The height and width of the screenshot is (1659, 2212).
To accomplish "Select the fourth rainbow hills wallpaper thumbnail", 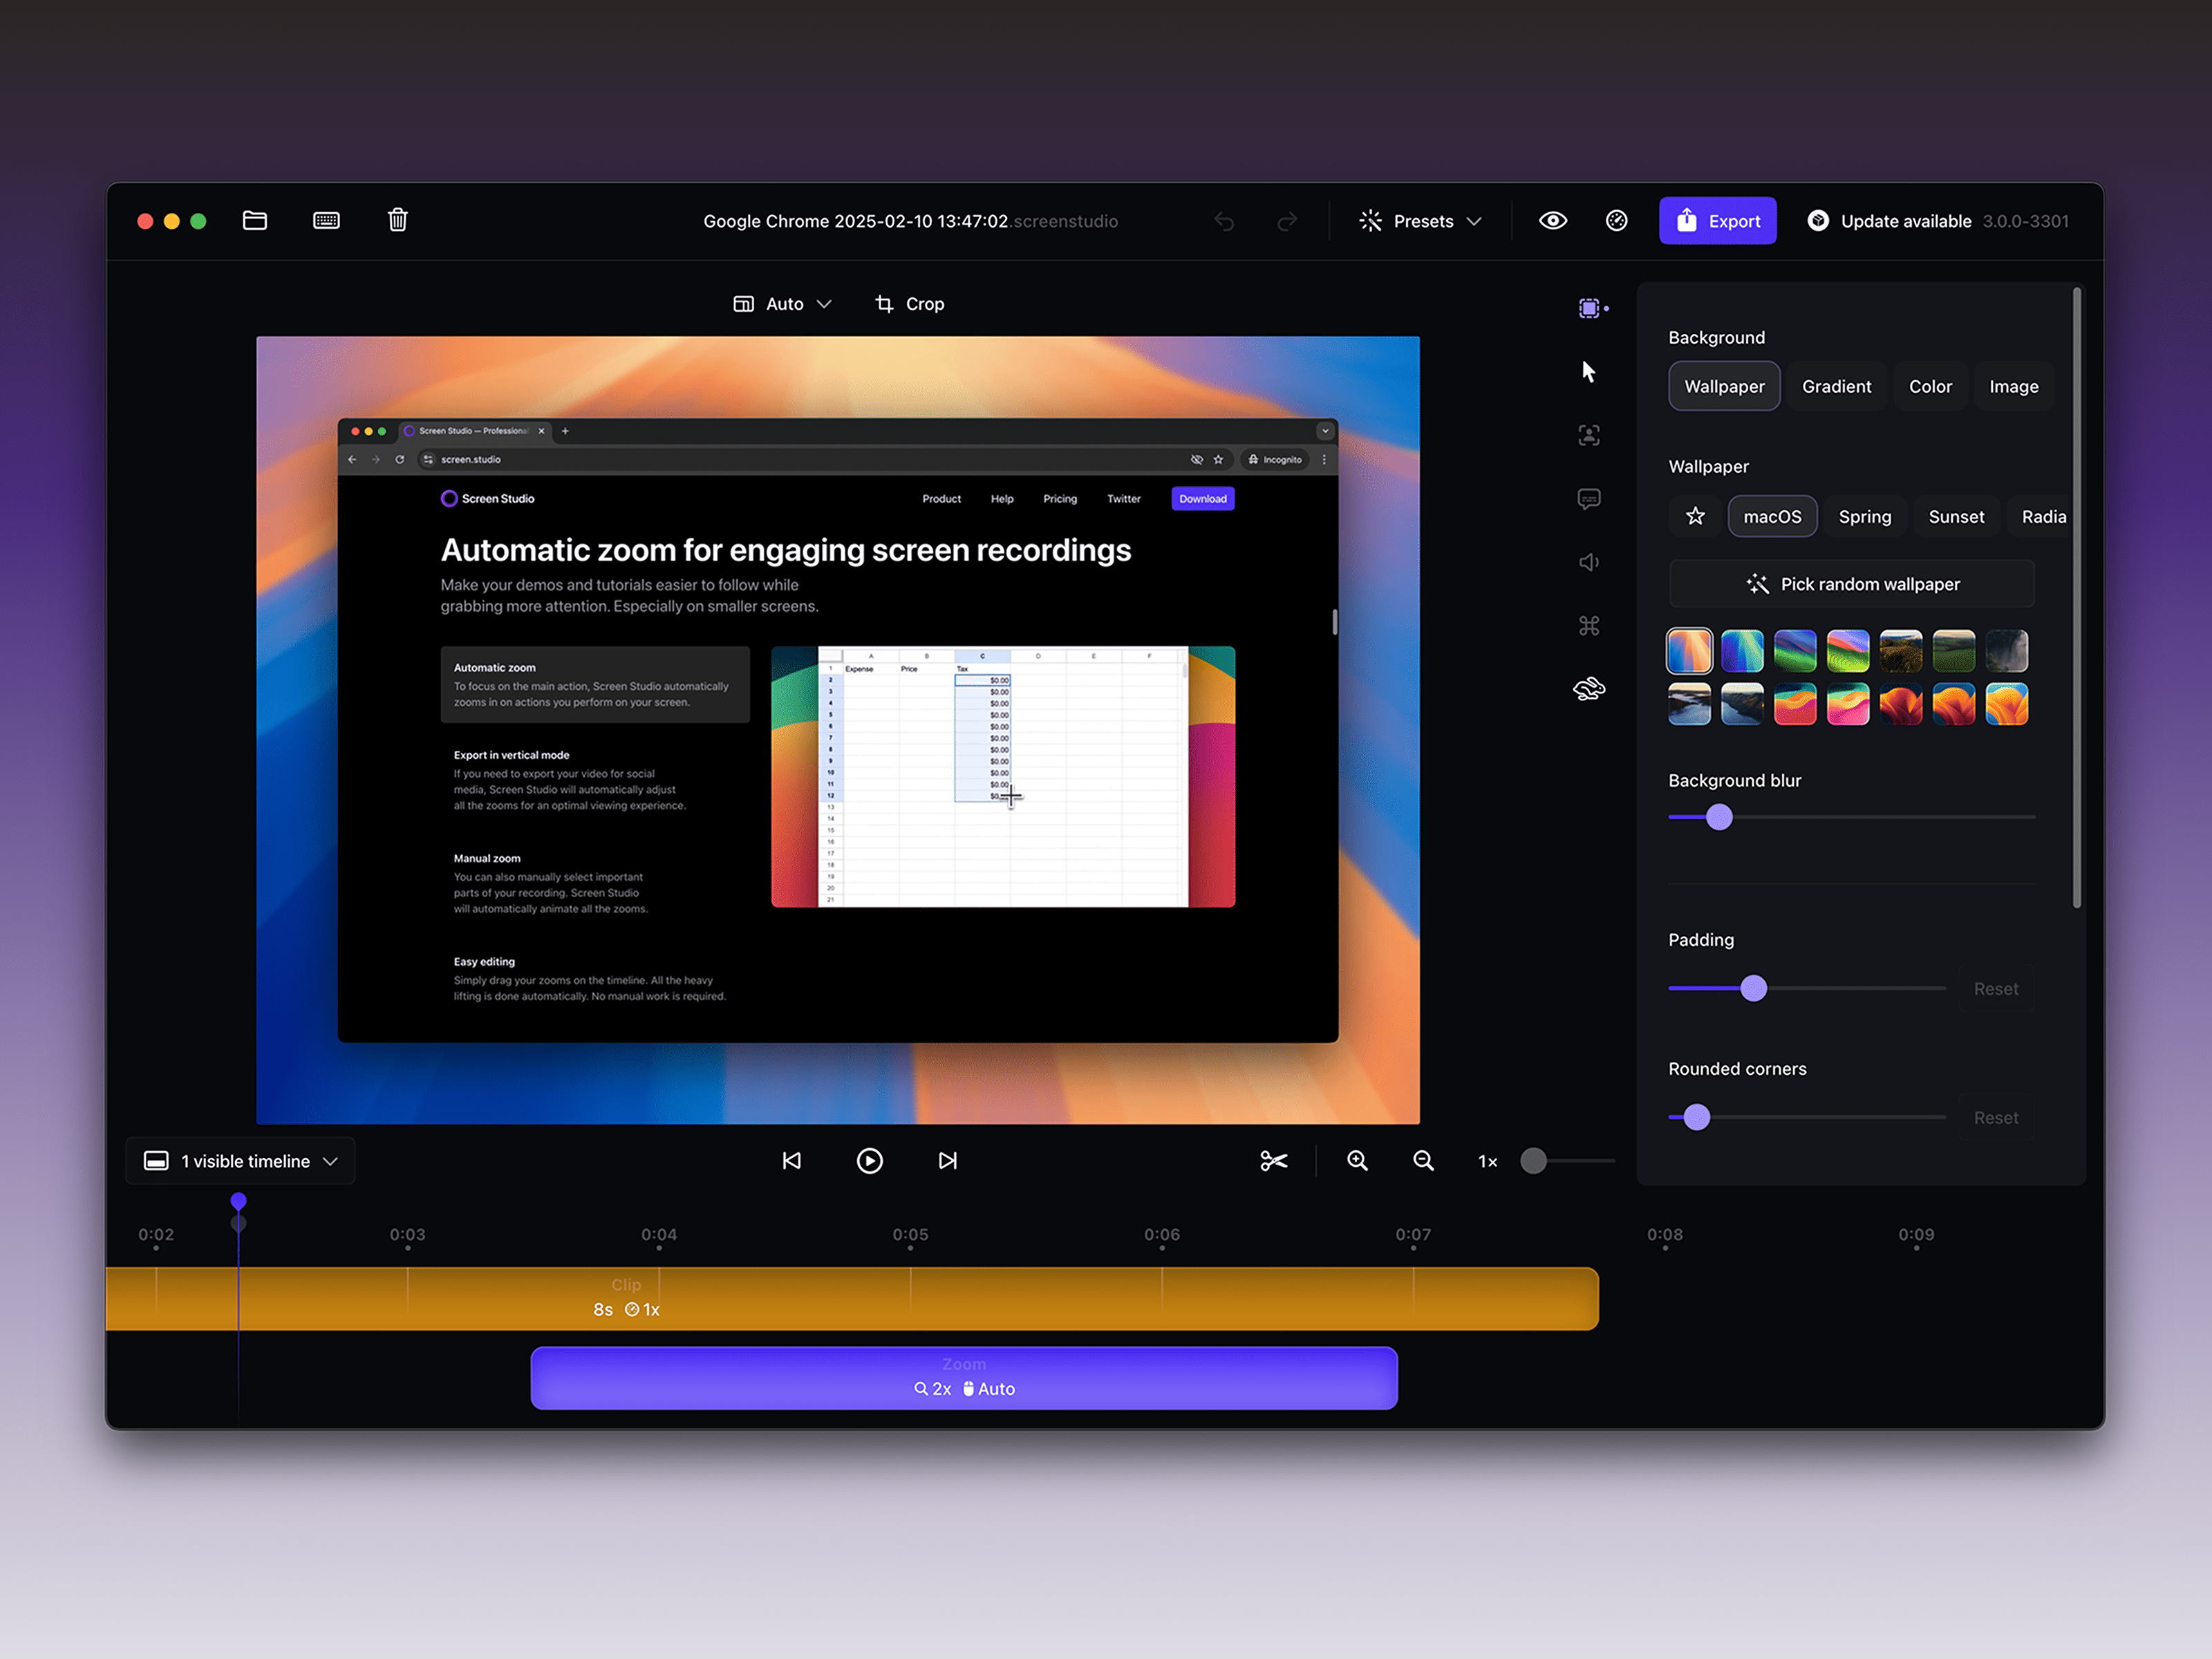I will point(1848,651).
